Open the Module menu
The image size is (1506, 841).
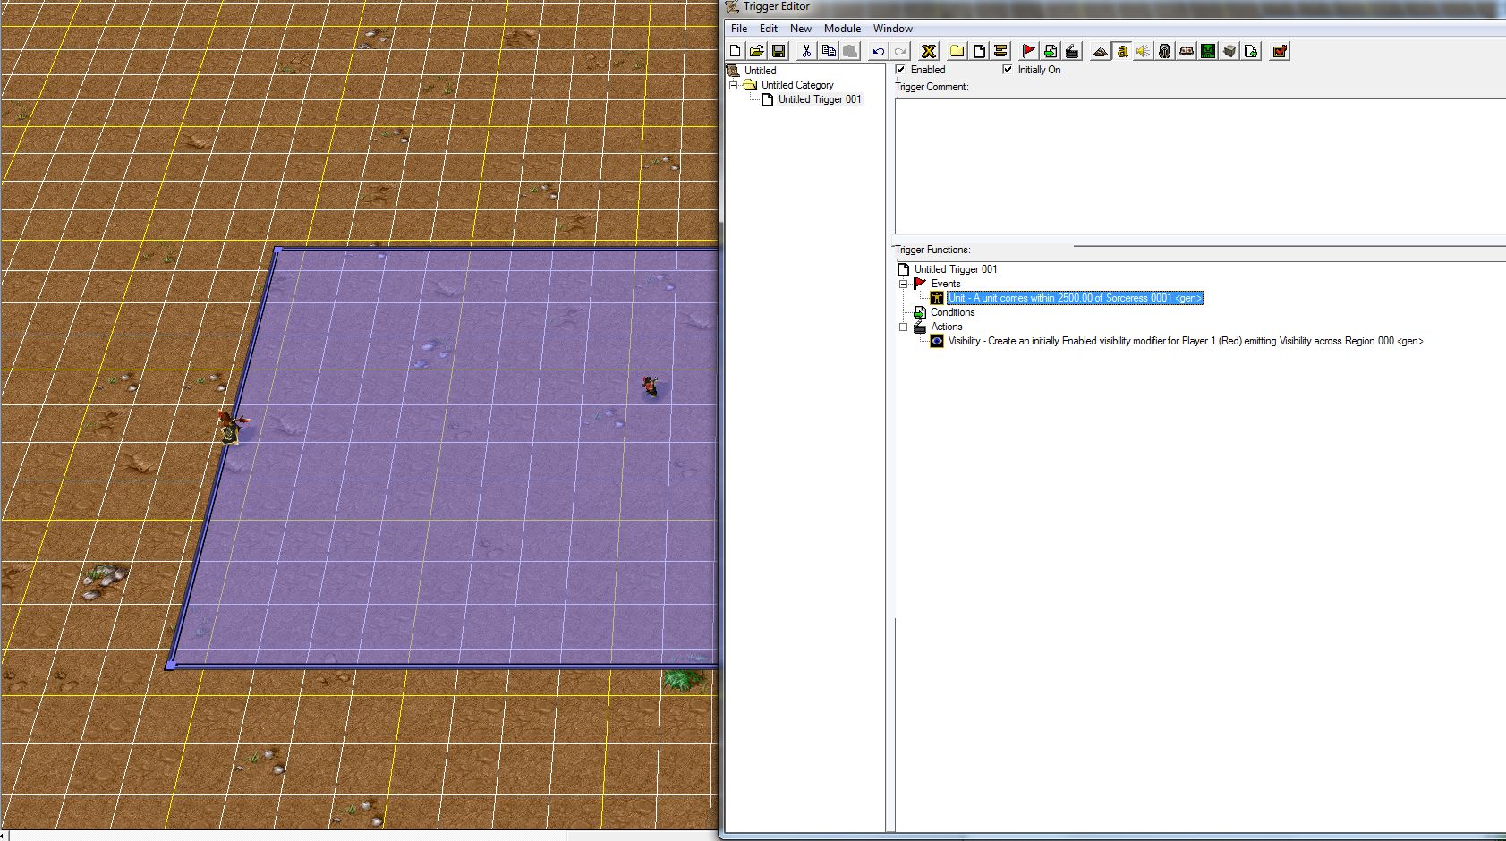coord(842,29)
